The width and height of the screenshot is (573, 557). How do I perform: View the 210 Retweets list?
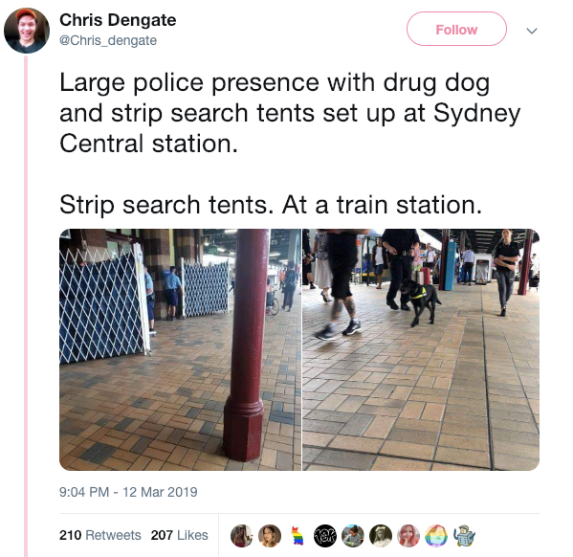coord(99,535)
